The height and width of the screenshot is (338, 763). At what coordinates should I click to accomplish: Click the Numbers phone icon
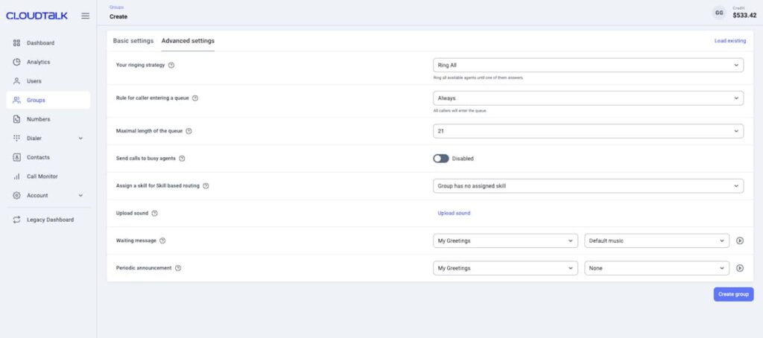(16, 119)
